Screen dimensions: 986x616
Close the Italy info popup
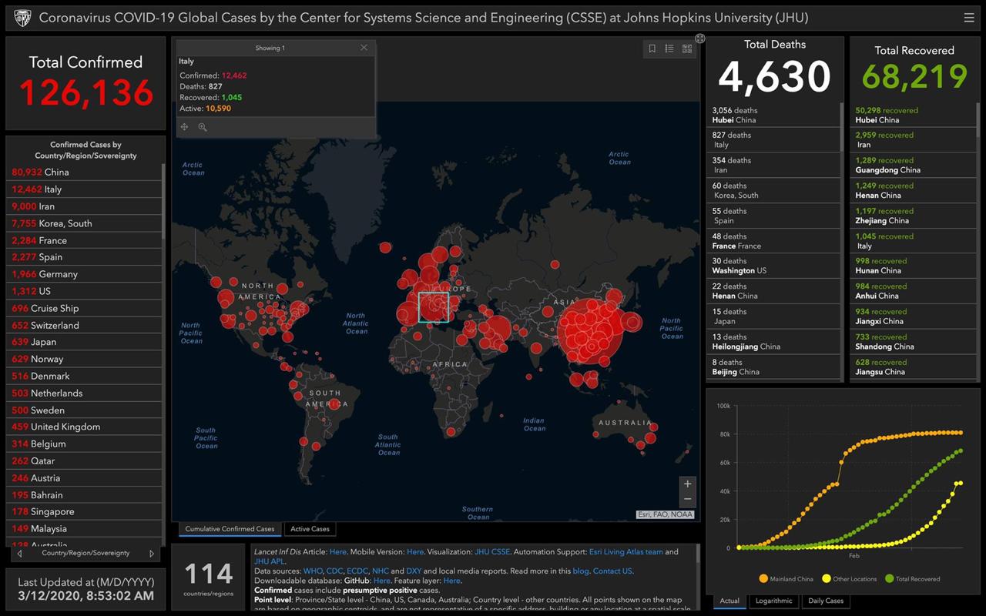[364, 48]
